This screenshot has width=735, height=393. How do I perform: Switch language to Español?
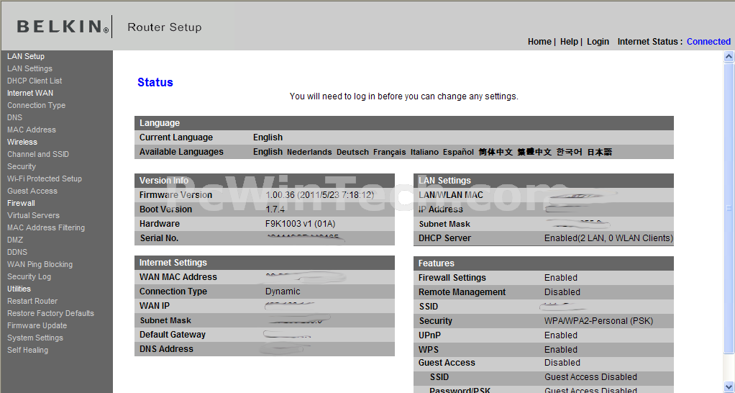458,152
